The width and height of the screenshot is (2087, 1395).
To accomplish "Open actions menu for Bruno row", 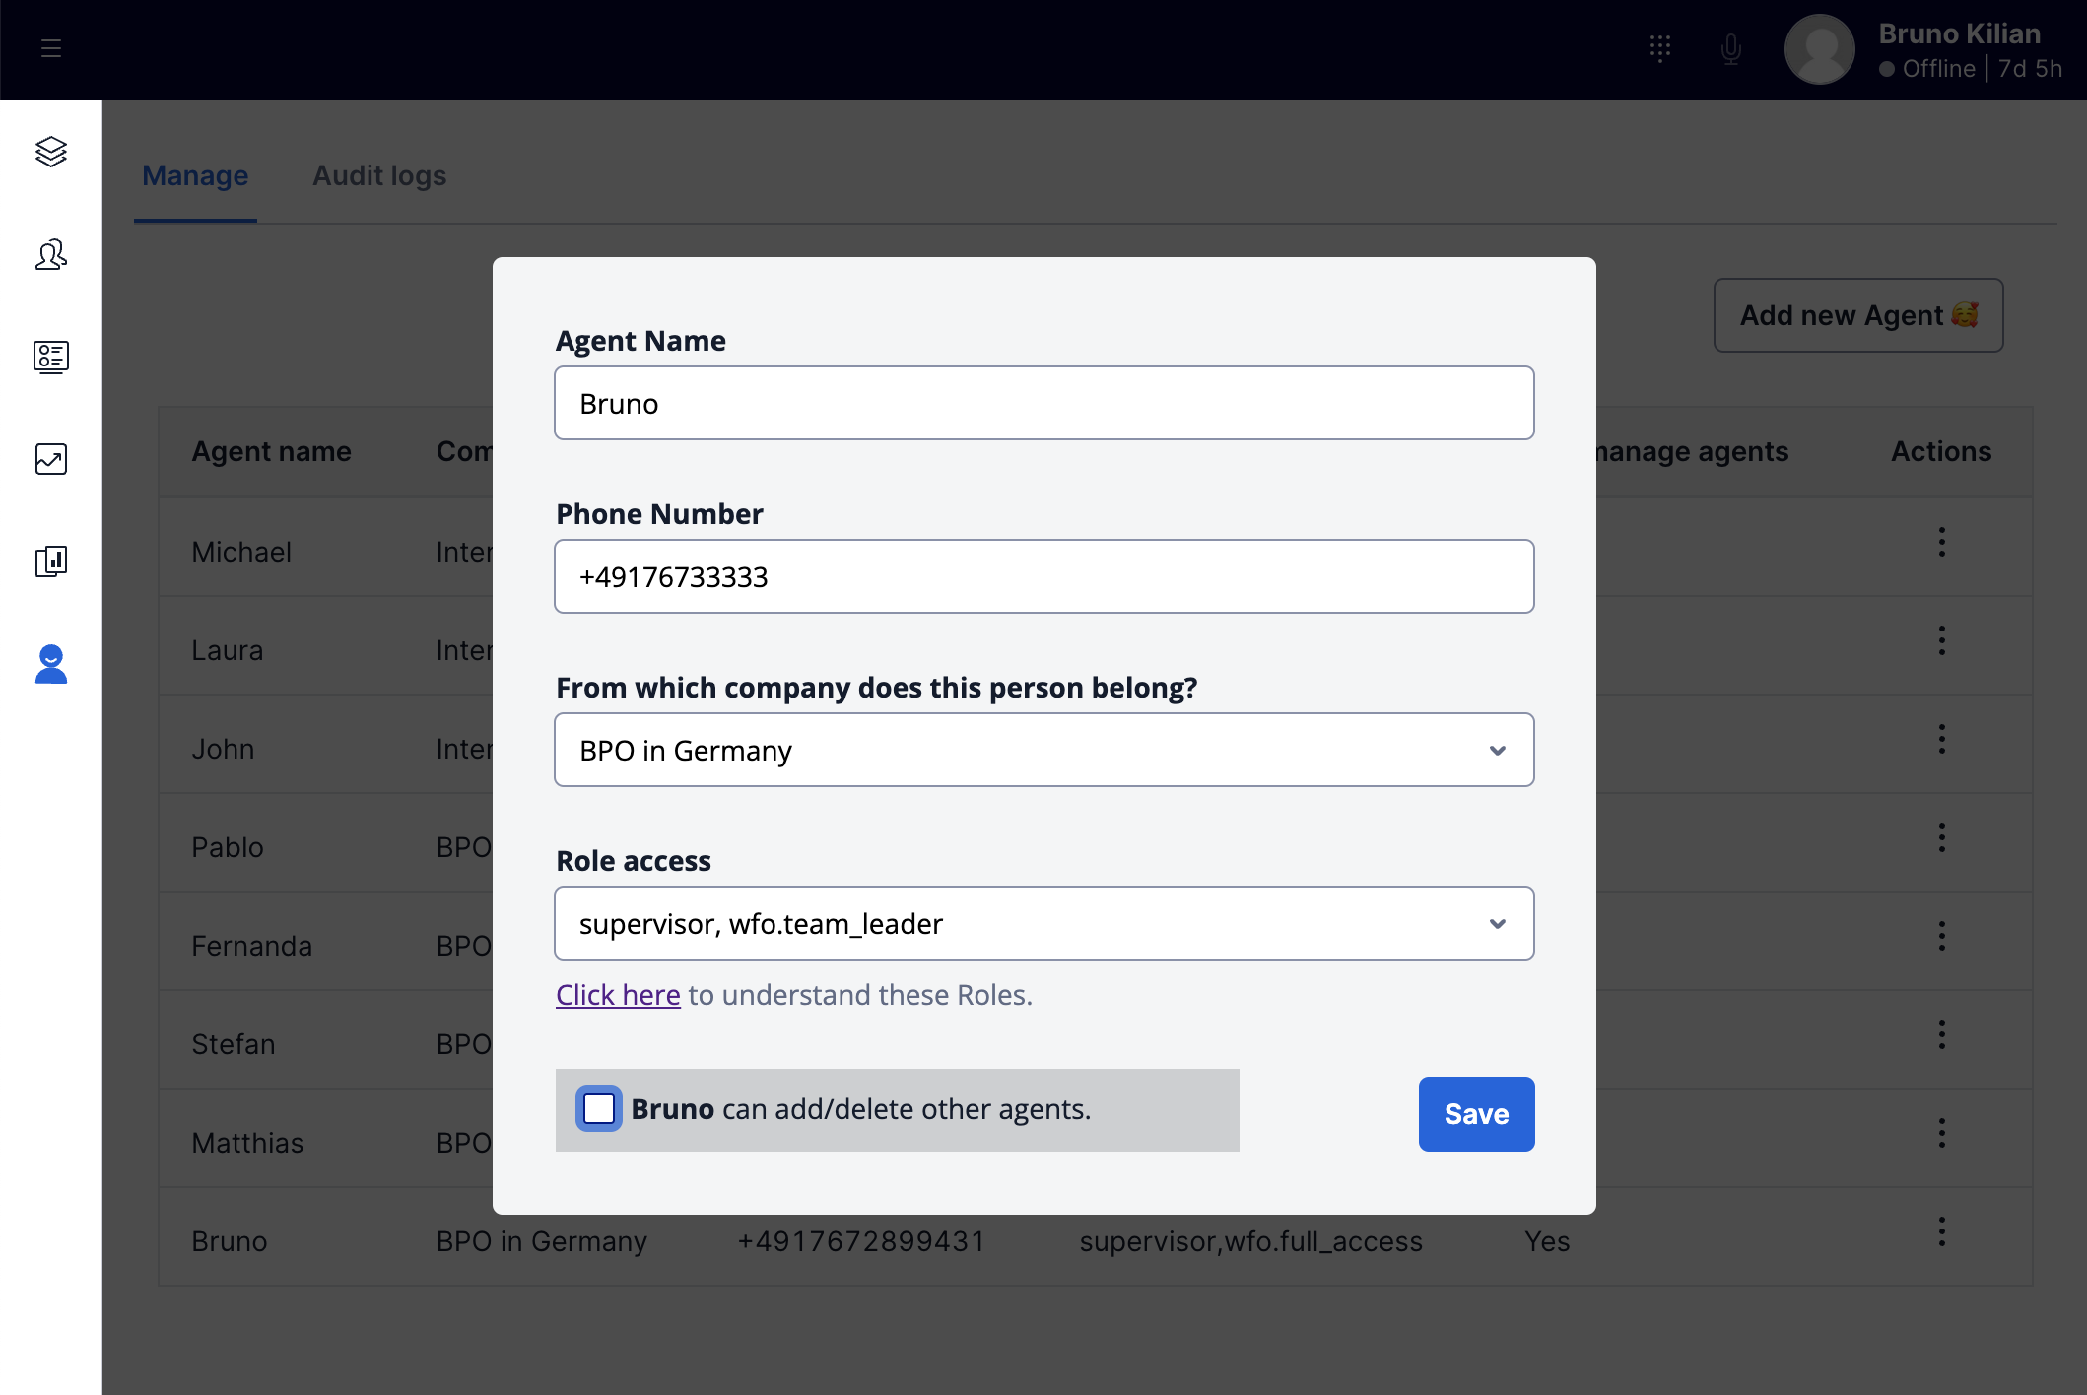I will [x=1941, y=1231].
